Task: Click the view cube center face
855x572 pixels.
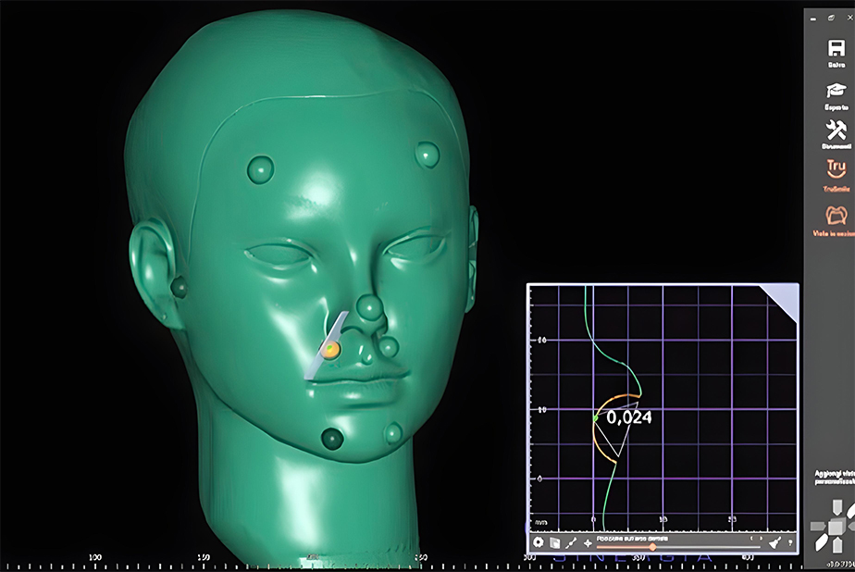Action: coord(835,527)
